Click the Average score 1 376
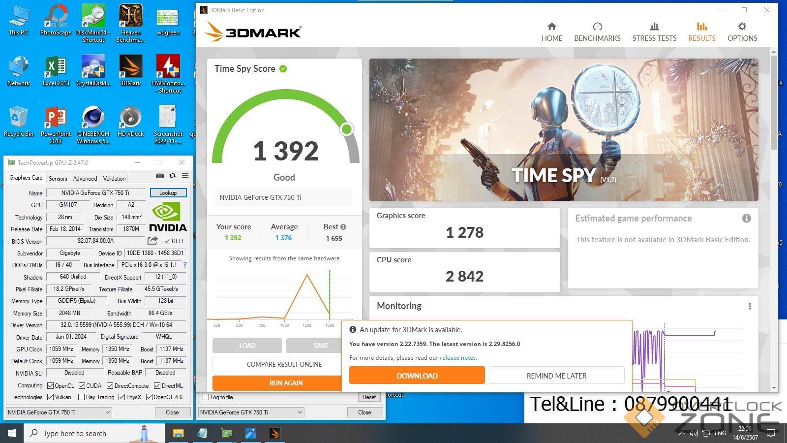The width and height of the screenshot is (787, 443). [x=283, y=238]
